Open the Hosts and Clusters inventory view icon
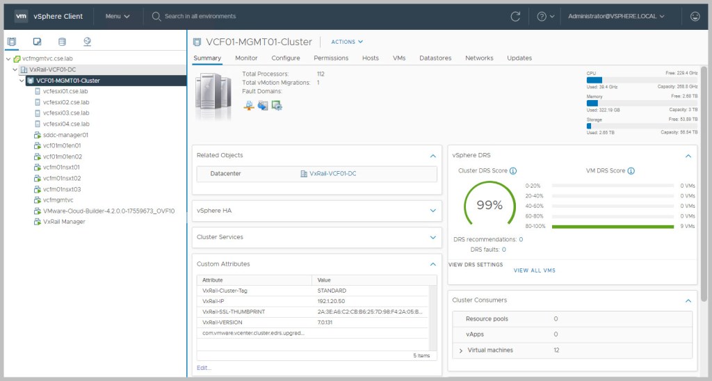This screenshot has width=712, height=381. tap(11, 42)
